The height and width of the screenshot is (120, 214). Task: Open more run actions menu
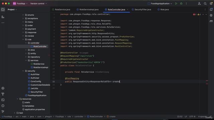pos(186,4)
